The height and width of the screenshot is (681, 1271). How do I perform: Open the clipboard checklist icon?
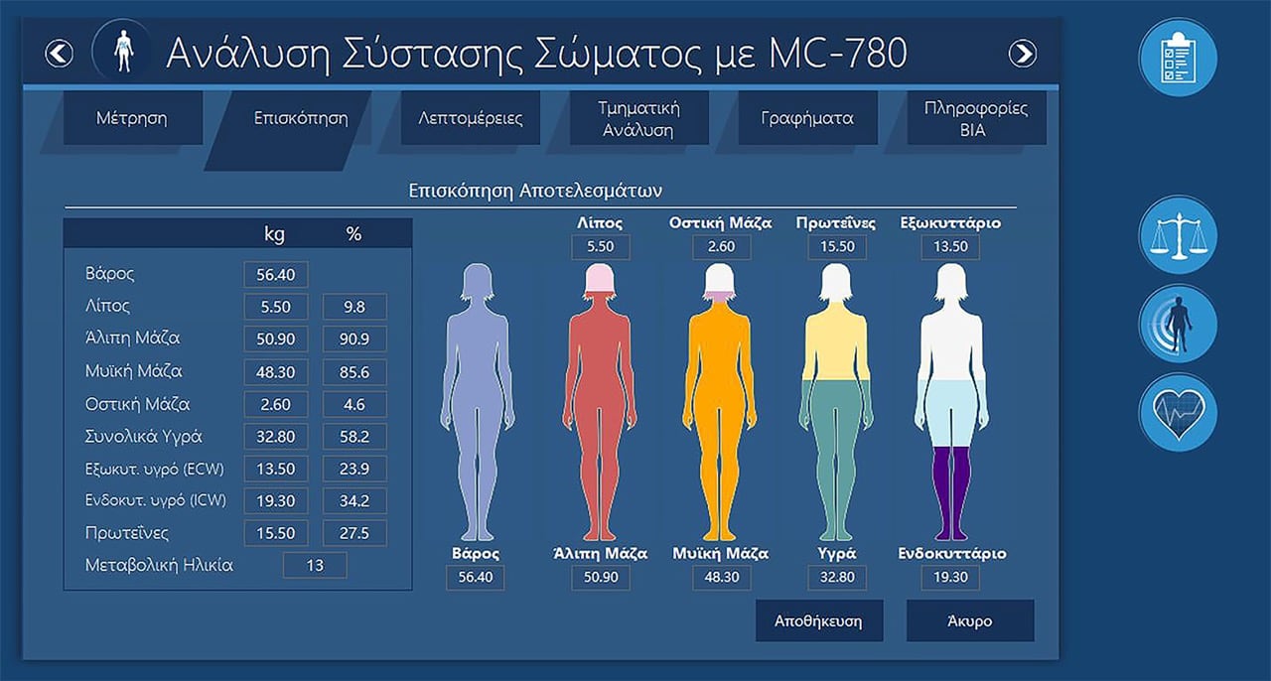click(x=1178, y=58)
